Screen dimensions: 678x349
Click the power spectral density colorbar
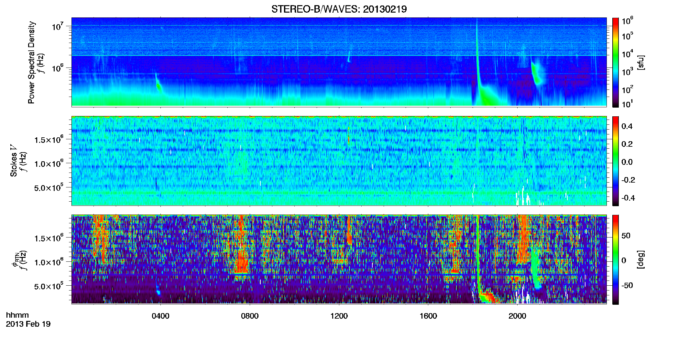coord(616,62)
